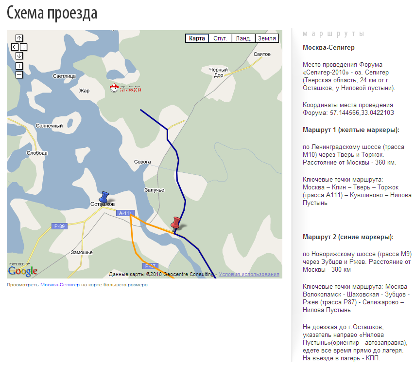Switch to Спут. satellite view

tap(220, 38)
